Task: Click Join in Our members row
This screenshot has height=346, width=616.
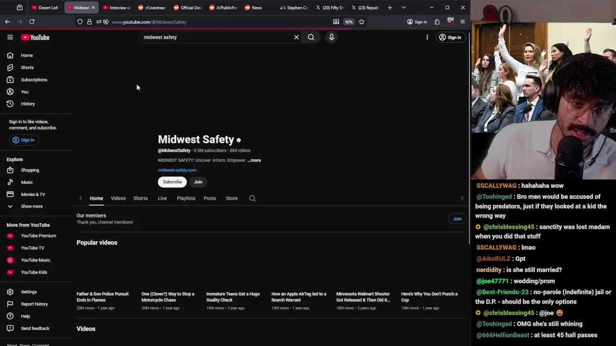Action: pyautogui.click(x=457, y=219)
